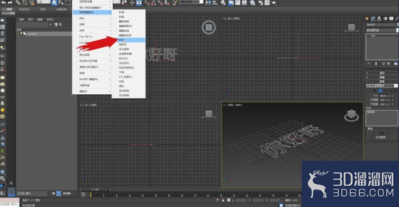399x207 pixels.
Task: Select Text001 in scene explorer
Action: point(32,34)
